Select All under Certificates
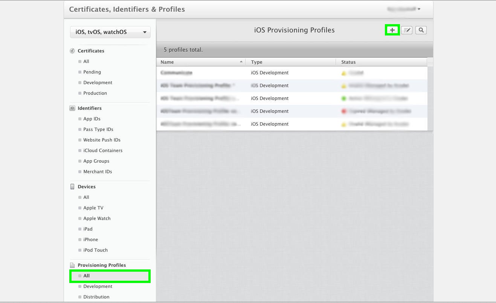The width and height of the screenshot is (496, 303). pyautogui.click(x=86, y=62)
